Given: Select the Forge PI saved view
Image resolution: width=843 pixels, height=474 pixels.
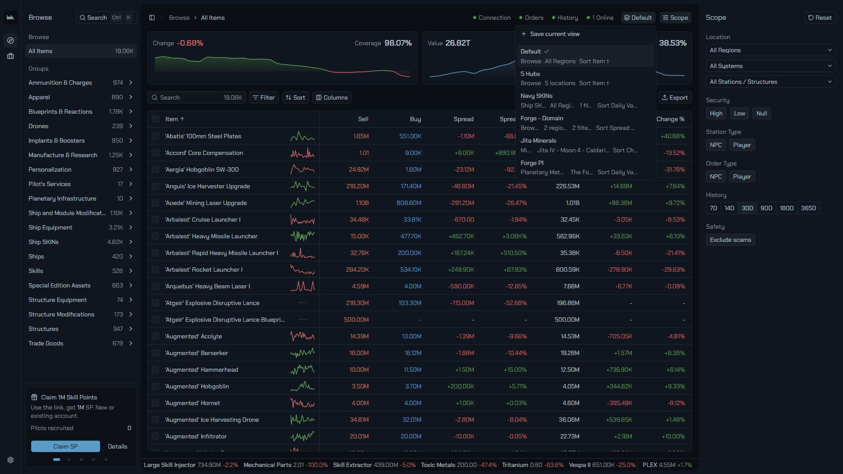Looking at the screenshot, I should pos(586,168).
